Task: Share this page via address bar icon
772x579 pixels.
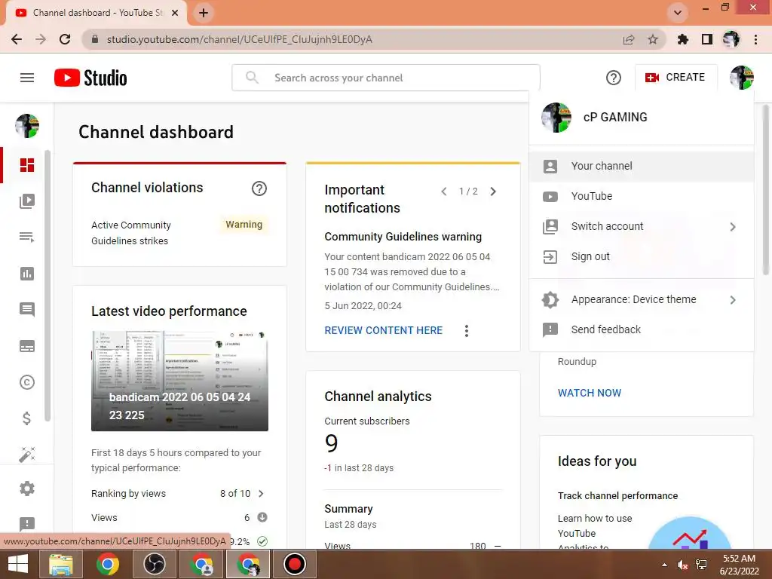Action: pos(629,39)
